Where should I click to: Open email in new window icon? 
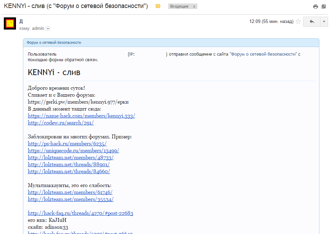324,7
